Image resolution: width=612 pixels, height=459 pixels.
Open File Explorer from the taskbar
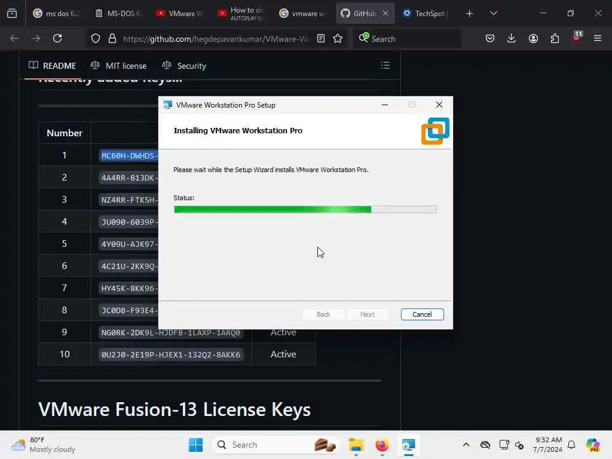pos(356,445)
